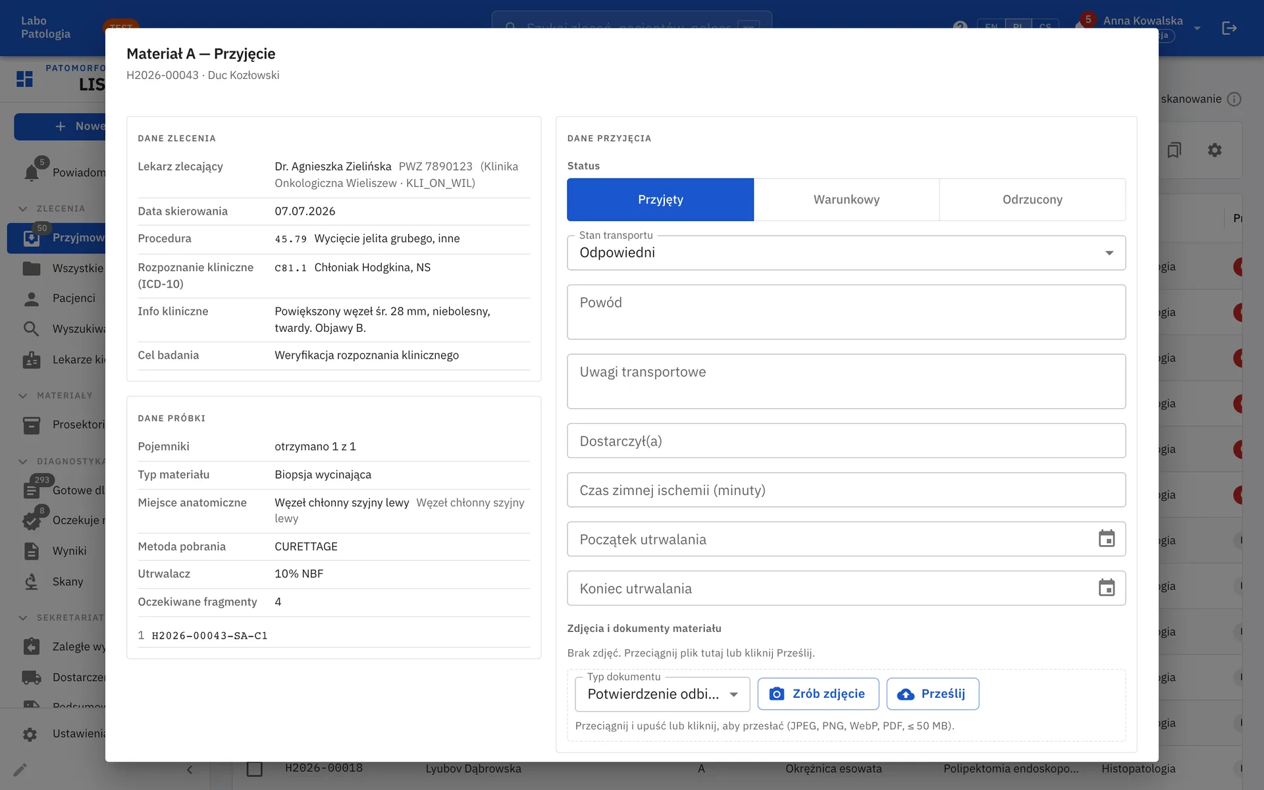Click the edit pencil icon at sidebar bottom
The image size is (1264, 790).
click(20, 769)
